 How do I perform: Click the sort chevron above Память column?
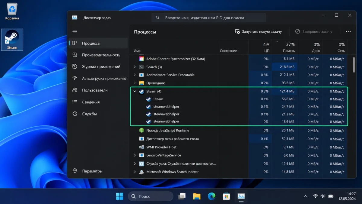[277, 41]
